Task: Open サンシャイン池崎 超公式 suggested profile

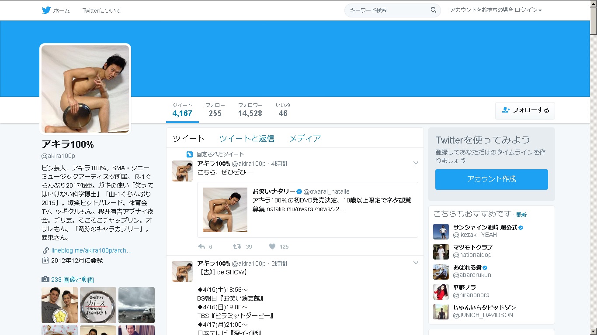Action: coord(485,228)
